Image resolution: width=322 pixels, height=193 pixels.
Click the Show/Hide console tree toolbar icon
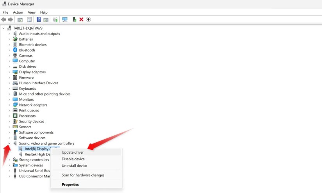coord(20,19)
